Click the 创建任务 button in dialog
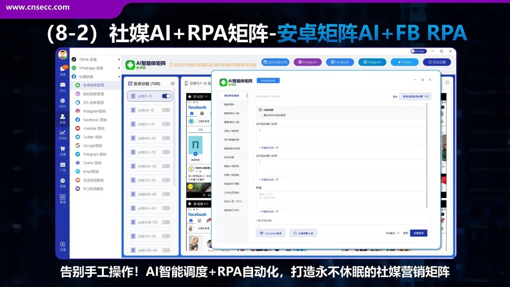 (418, 233)
